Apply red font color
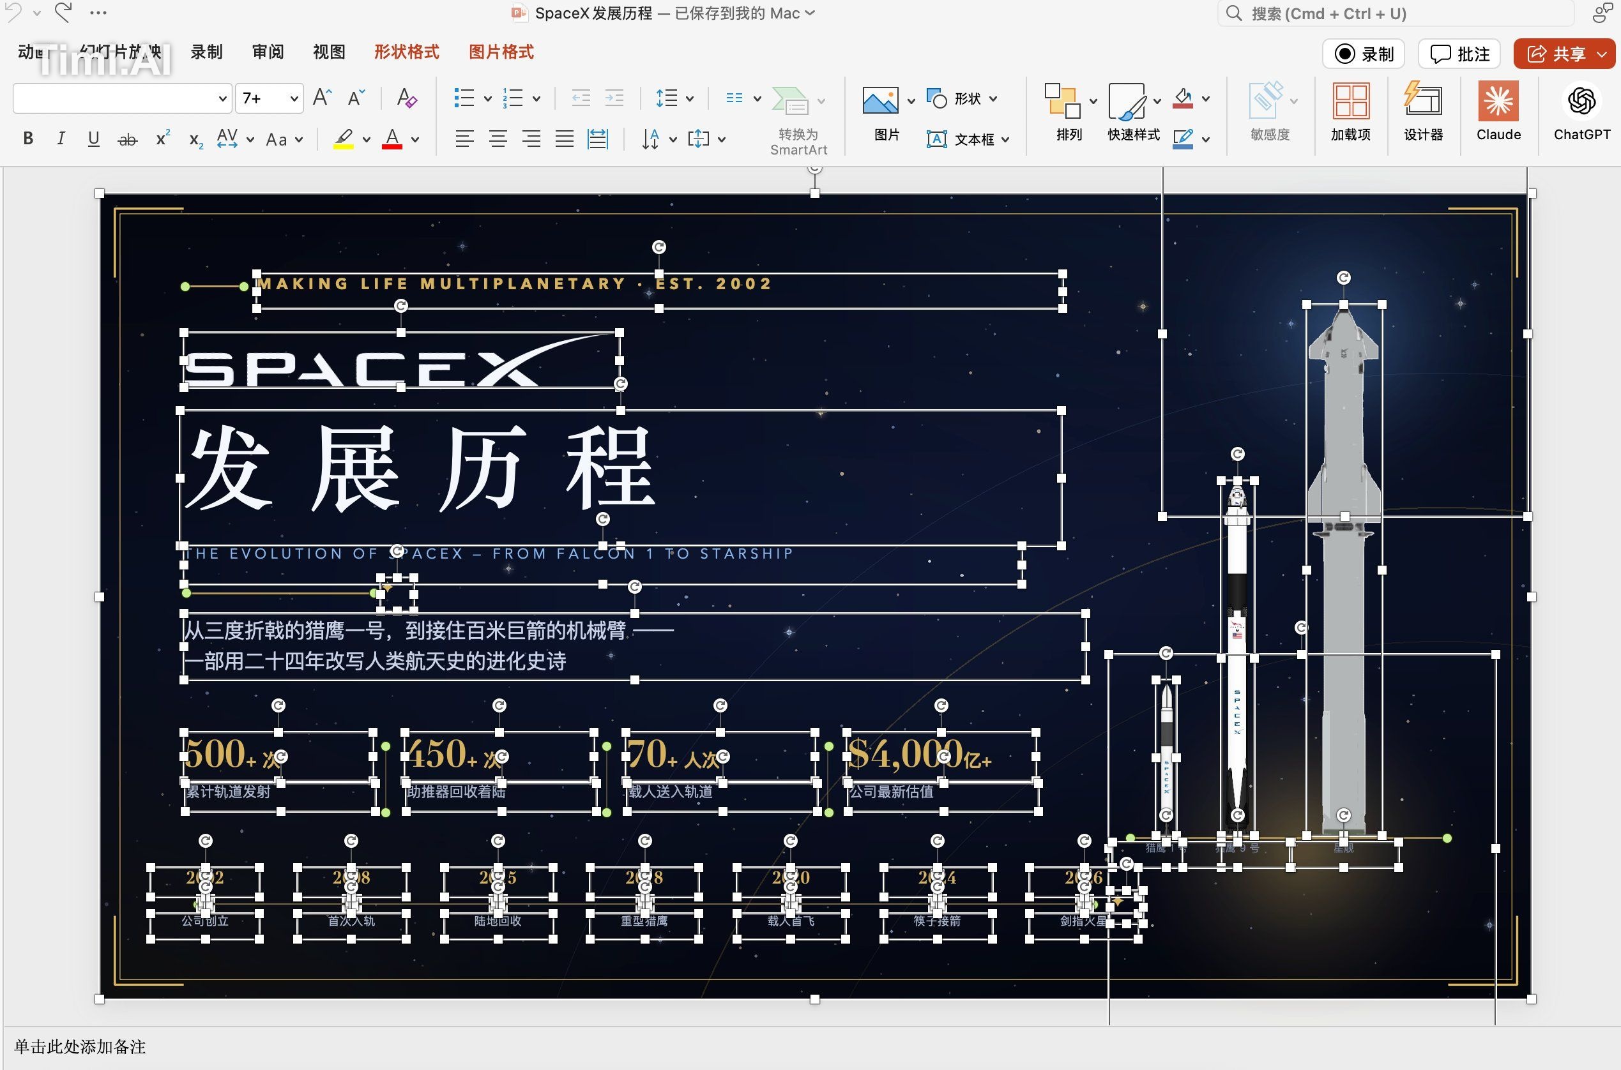This screenshot has width=1621, height=1070. [392, 139]
